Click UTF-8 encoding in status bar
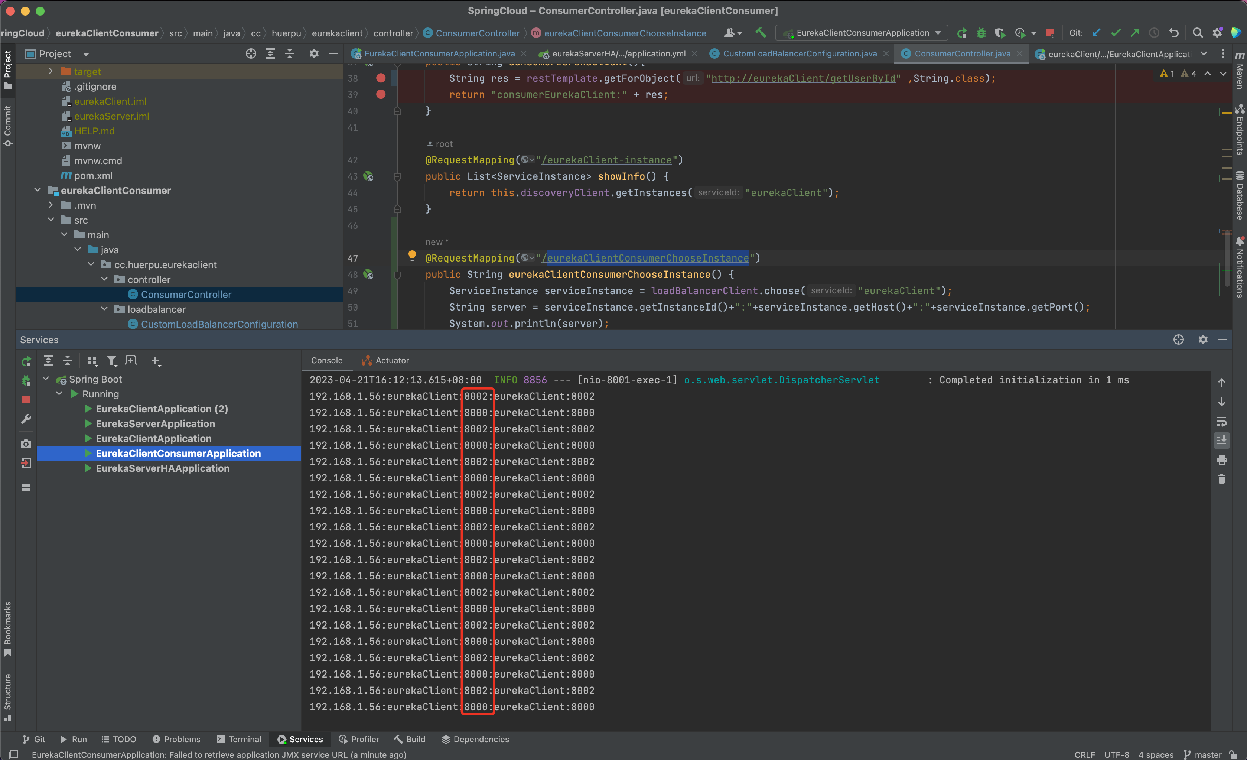The height and width of the screenshot is (760, 1247). pyautogui.click(x=1116, y=754)
